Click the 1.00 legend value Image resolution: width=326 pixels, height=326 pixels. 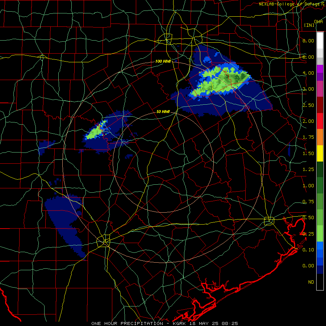point(308,186)
